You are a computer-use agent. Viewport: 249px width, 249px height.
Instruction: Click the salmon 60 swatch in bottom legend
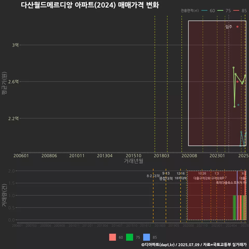point(112,237)
